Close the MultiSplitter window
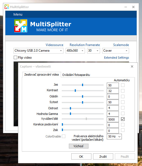Viewport: 142px width, 166px height. point(133,7)
